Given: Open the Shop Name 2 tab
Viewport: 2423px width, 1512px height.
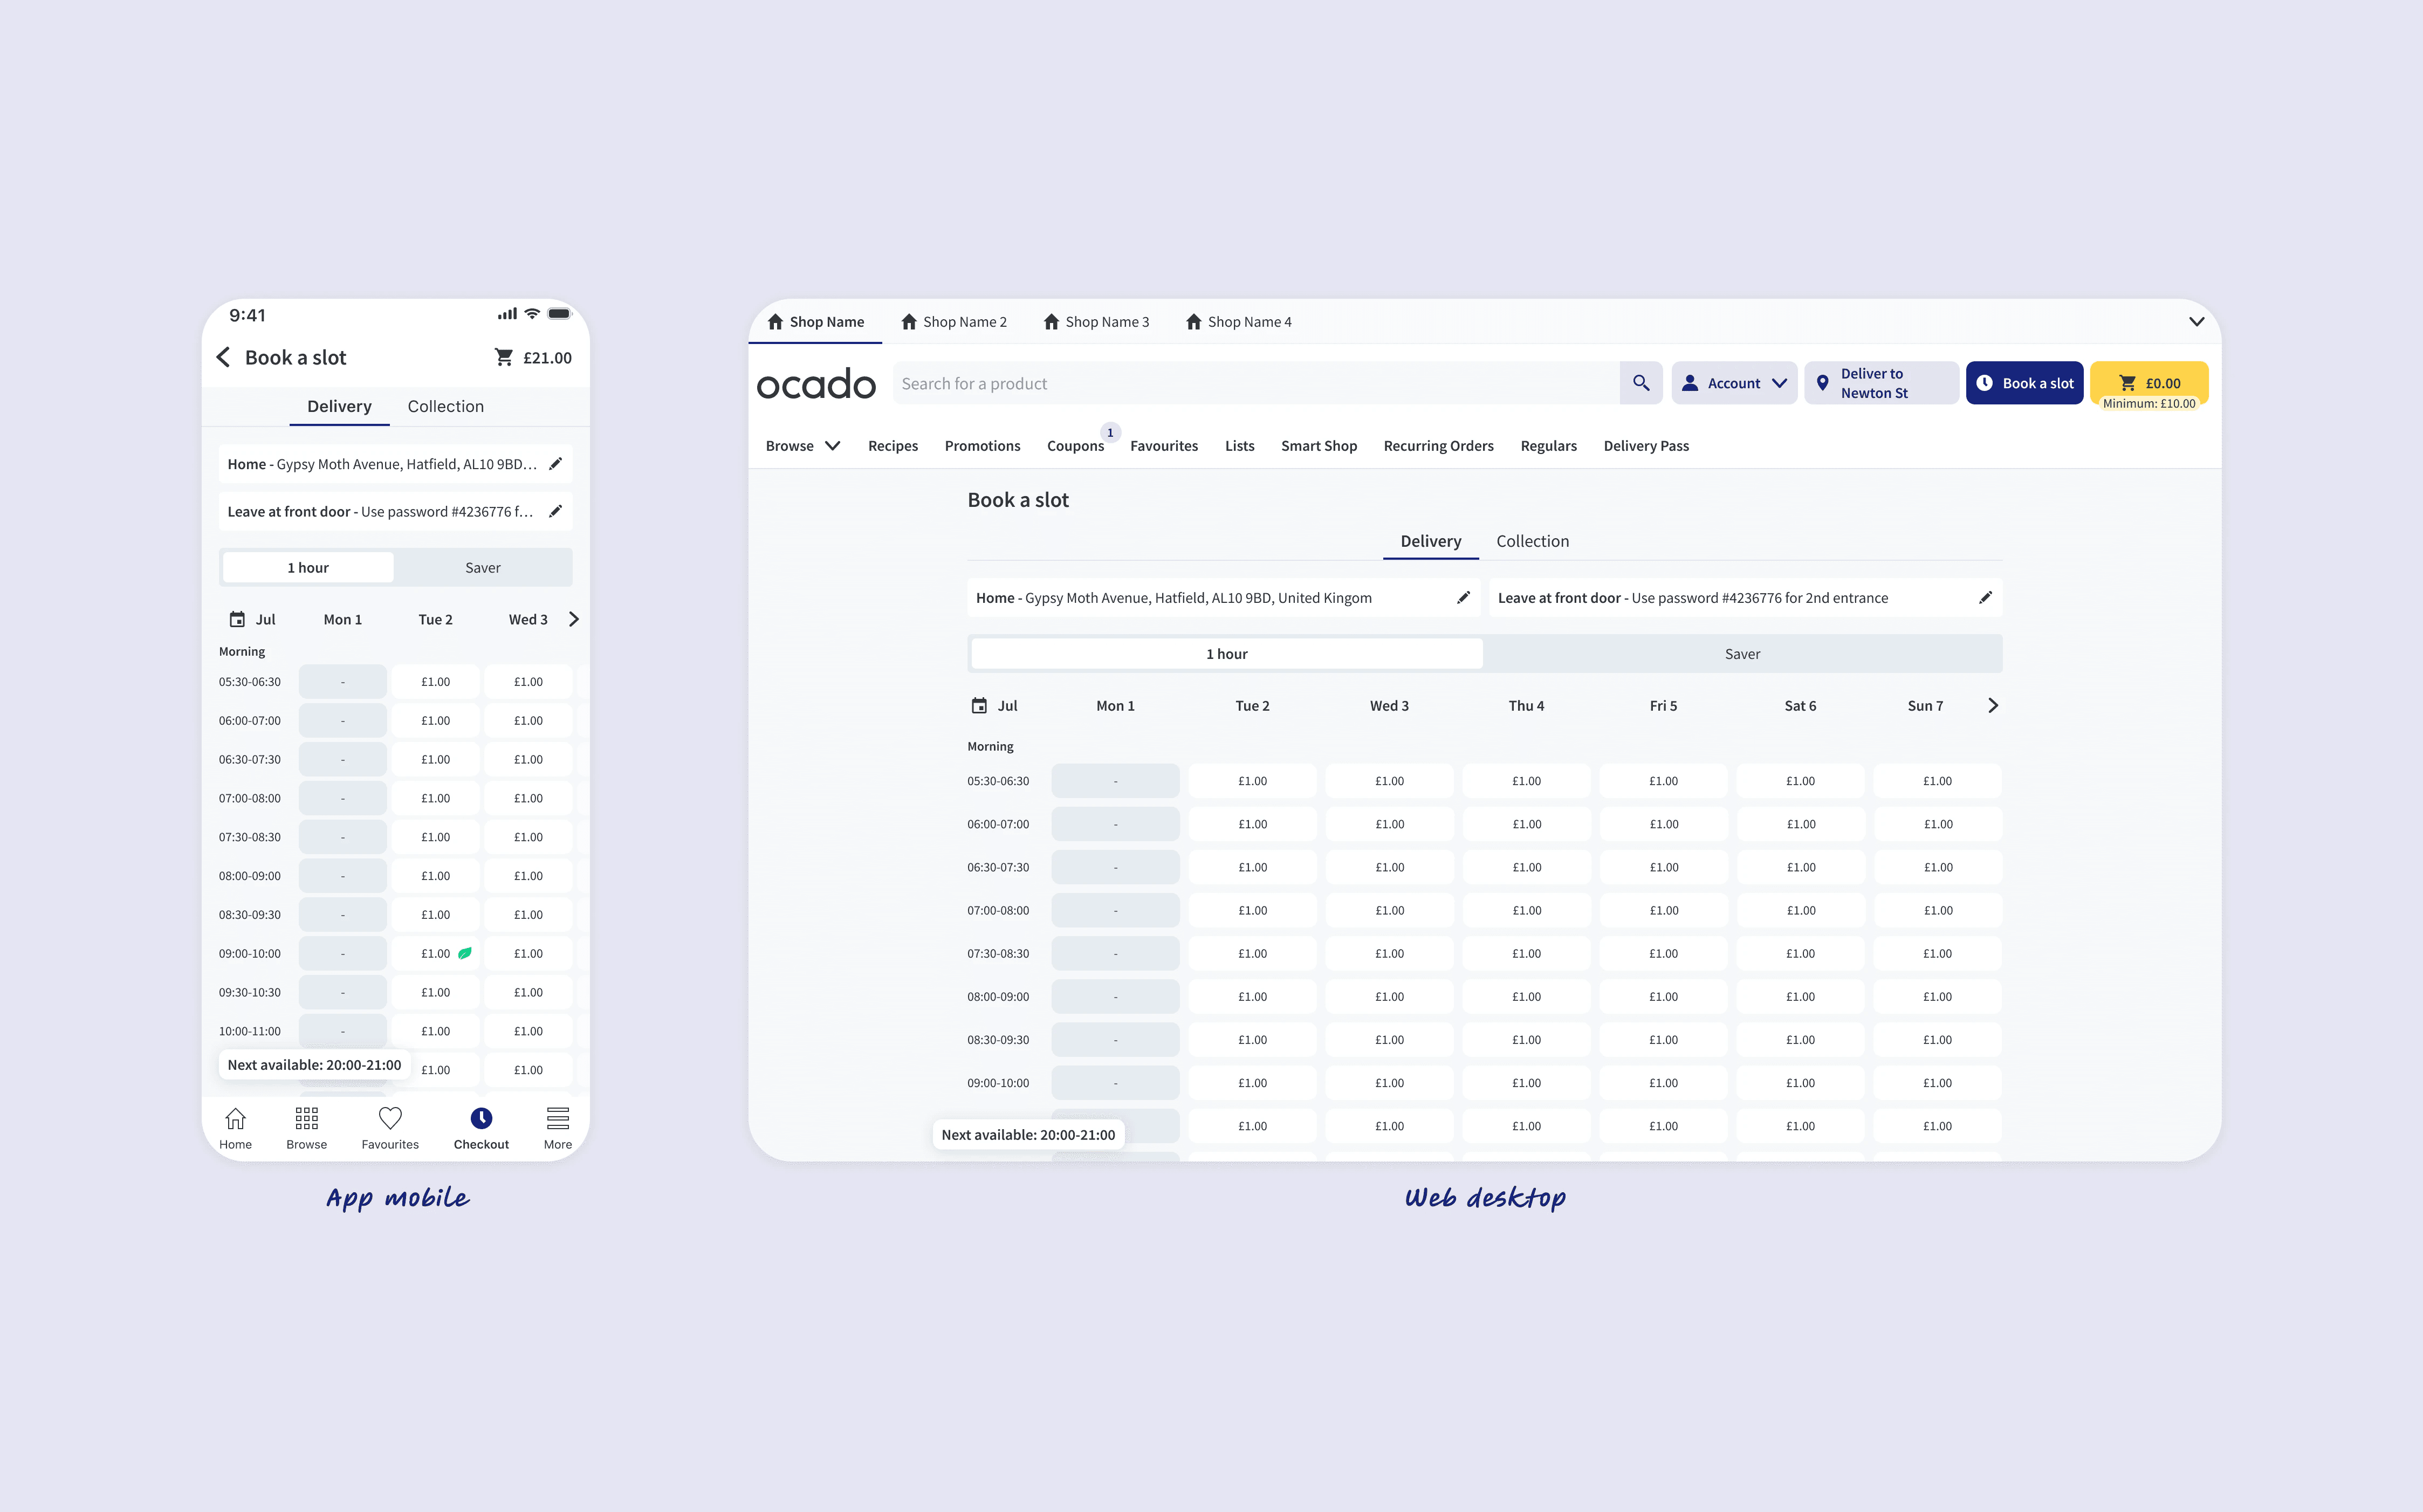Looking at the screenshot, I should (954, 322).
